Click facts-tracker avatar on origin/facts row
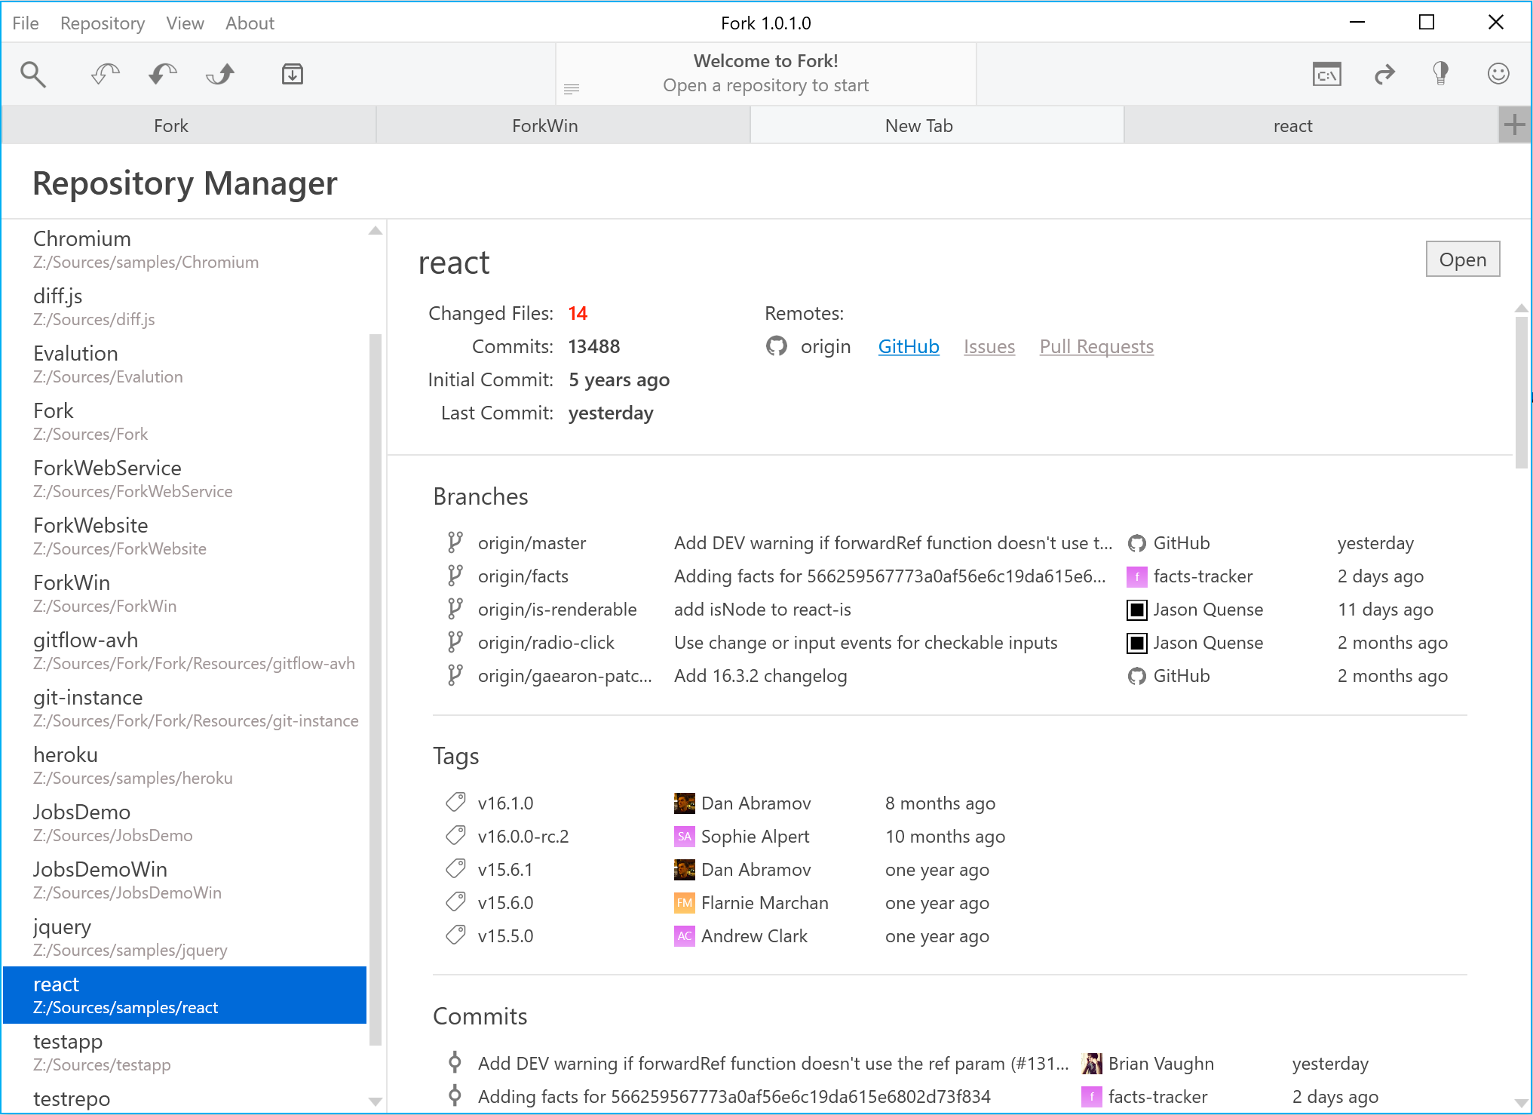The width and height of the screenshot is (1533, 1115). point(1136,576)
